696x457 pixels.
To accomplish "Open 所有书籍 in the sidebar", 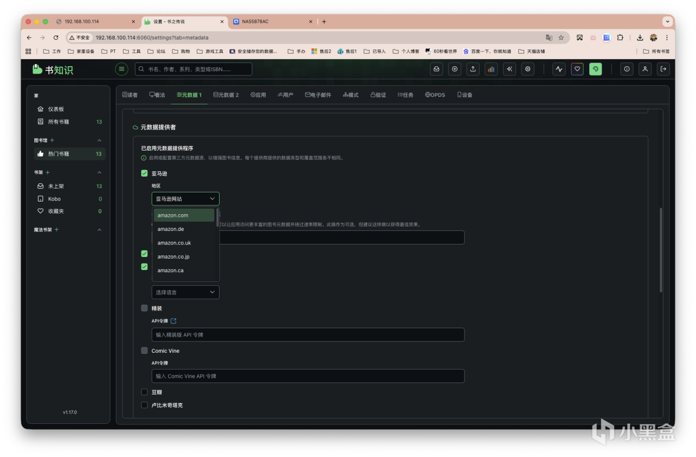I will (x=70, y=122).
